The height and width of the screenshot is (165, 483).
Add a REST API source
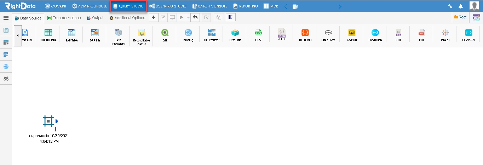(305, 35)
